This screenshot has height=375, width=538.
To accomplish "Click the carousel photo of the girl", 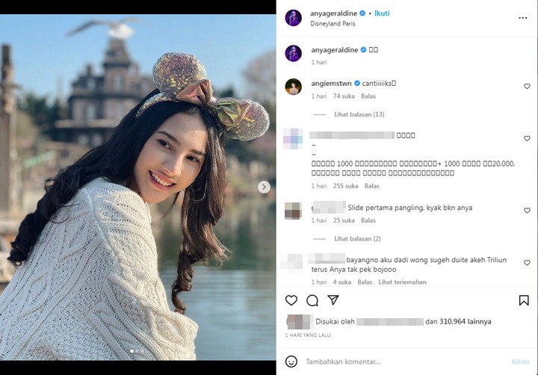I will 138,187.
